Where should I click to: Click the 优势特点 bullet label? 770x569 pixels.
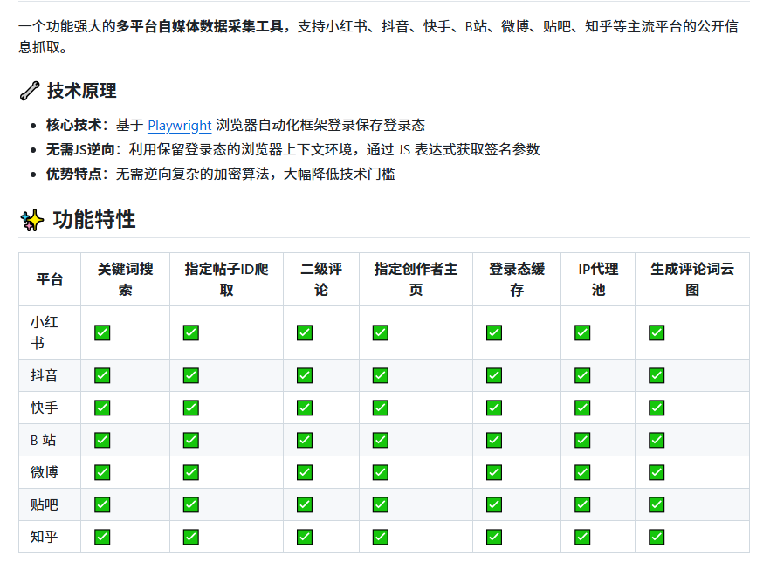(73, 174)
